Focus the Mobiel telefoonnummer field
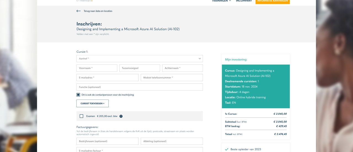Image resolution: width=353 pixels, height=152 pixels. (x=172, y=78)
